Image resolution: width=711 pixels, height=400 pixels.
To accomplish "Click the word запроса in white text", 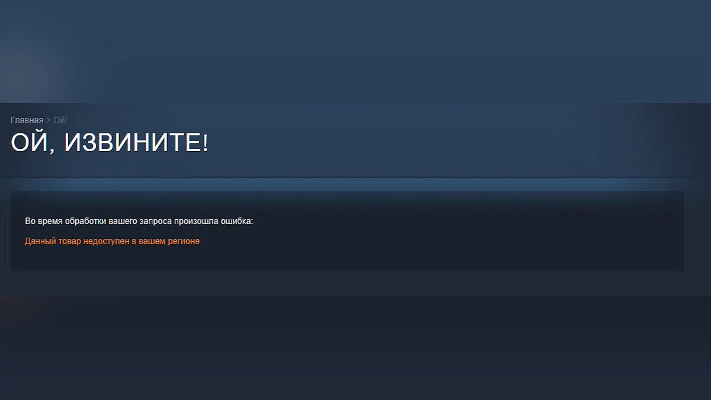I will (x=156, y=221).
